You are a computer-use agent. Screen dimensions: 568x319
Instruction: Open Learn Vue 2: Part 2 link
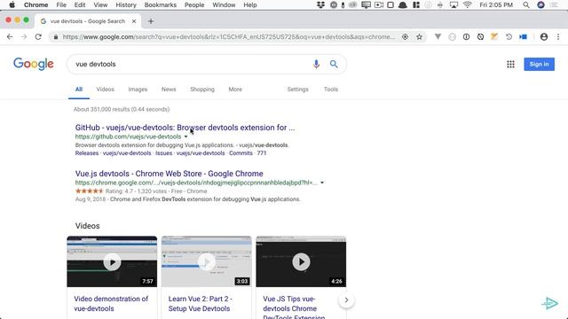pos(200,304)
